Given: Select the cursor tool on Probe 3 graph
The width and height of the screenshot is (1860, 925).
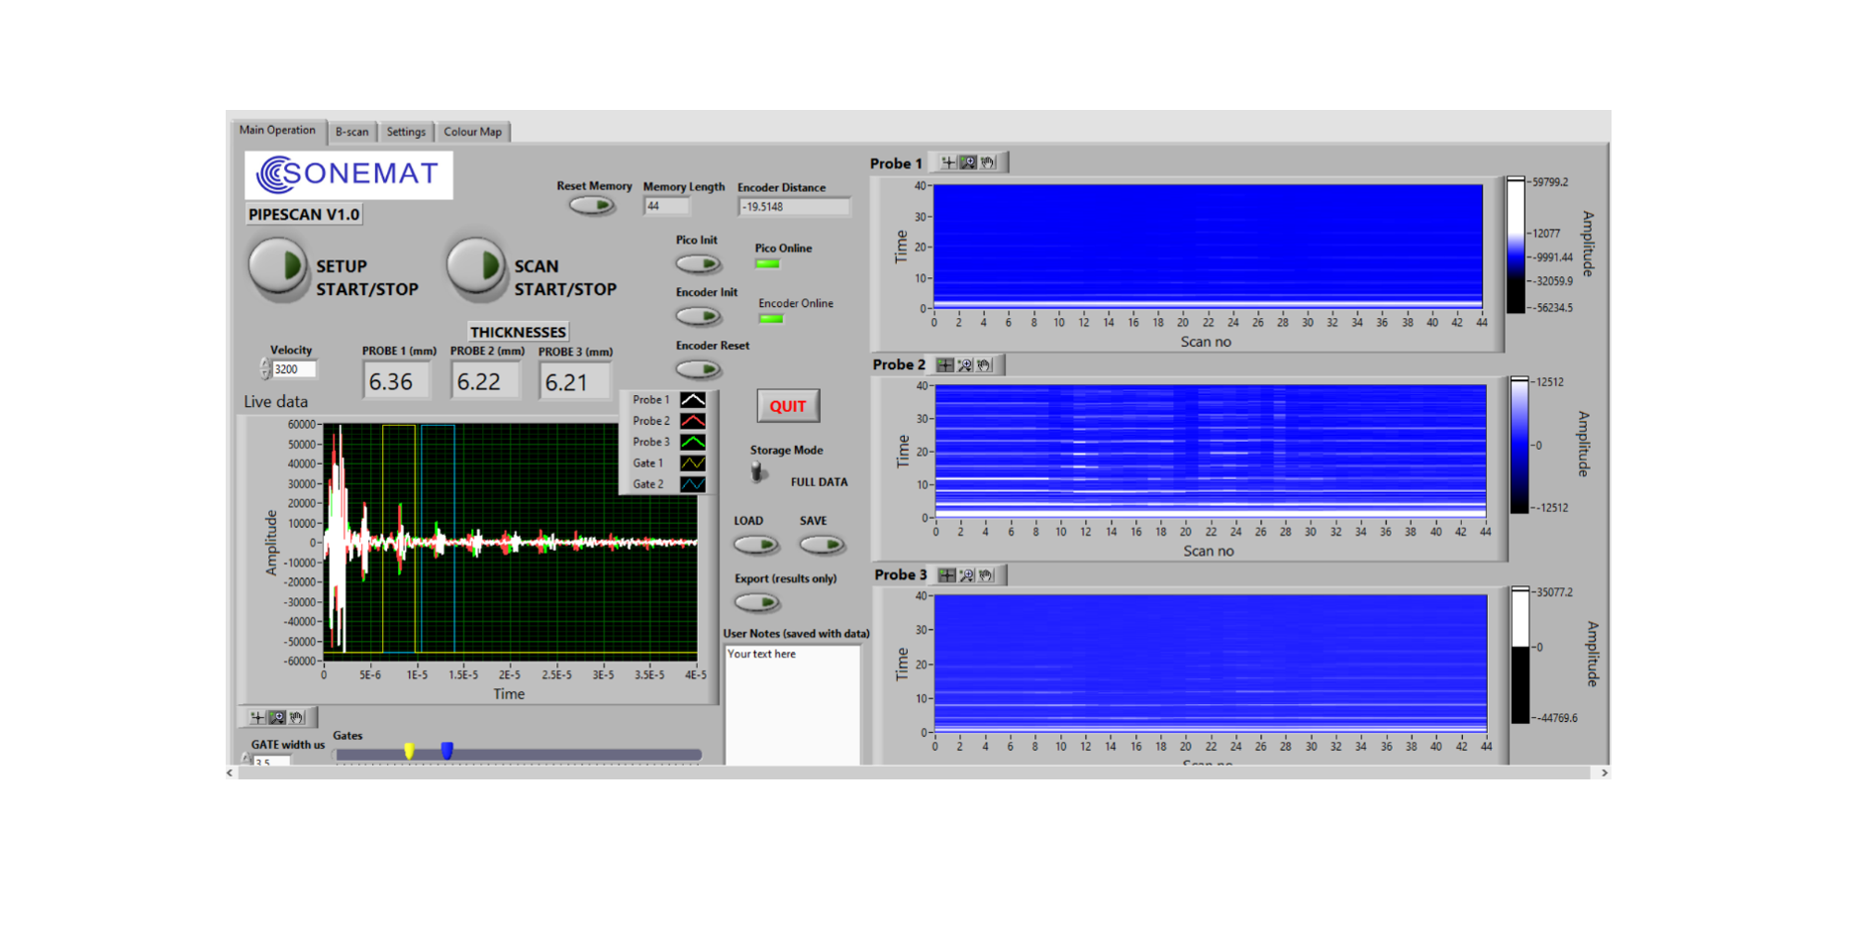Looking at the screenshot, I should tap(947, 575).
